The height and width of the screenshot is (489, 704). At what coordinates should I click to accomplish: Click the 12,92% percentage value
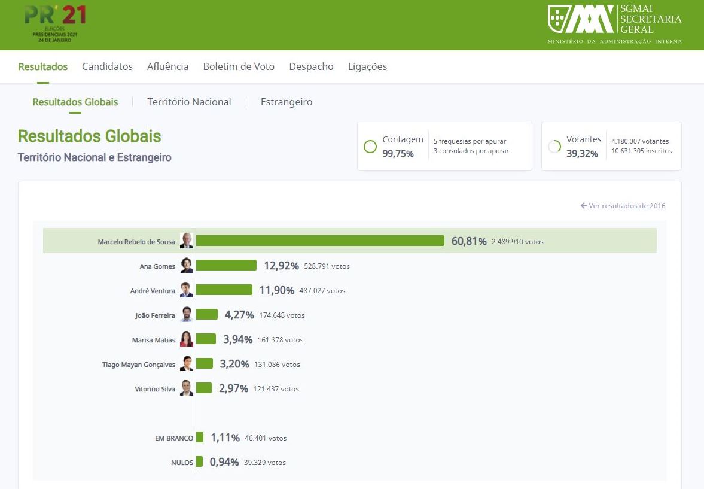coord(281,266)
